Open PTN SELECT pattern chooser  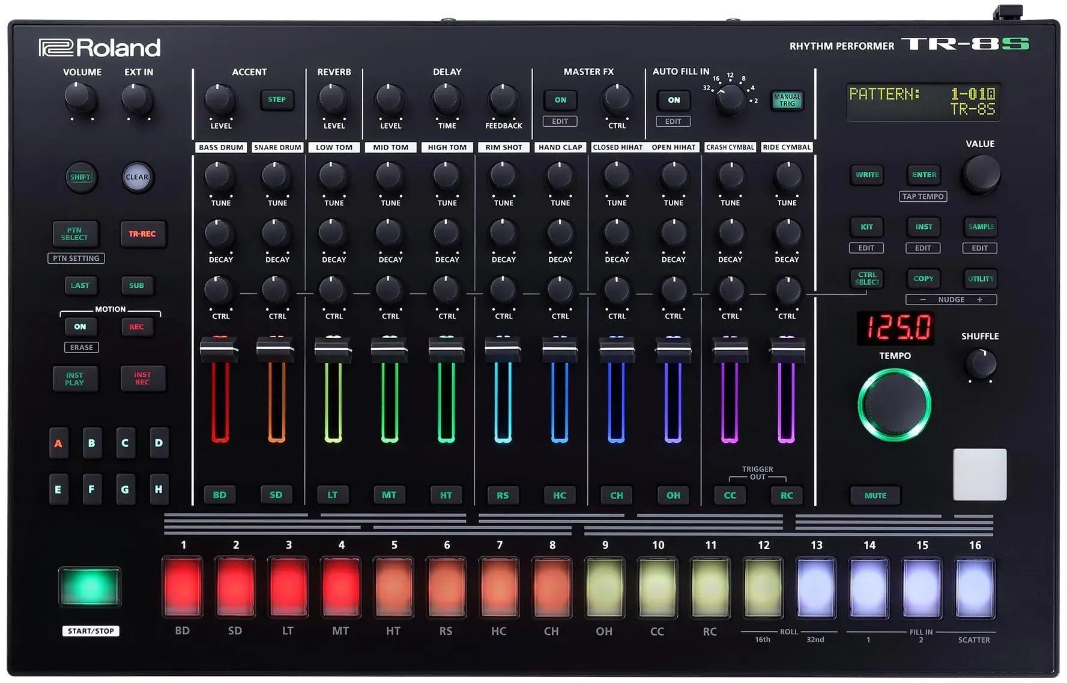[x=74, y=234]
